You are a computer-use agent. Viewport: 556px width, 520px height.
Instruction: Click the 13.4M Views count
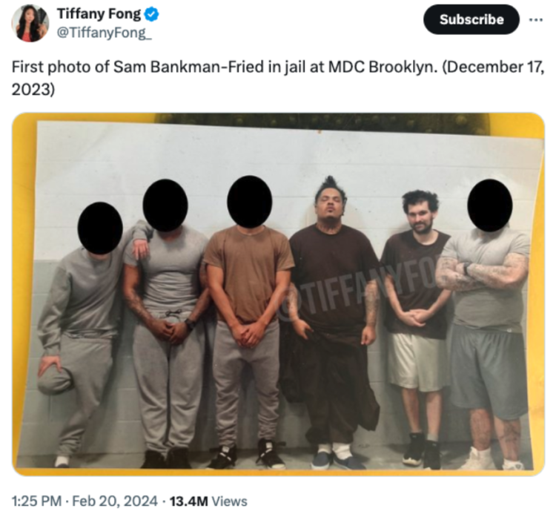(x=208, y=501)
